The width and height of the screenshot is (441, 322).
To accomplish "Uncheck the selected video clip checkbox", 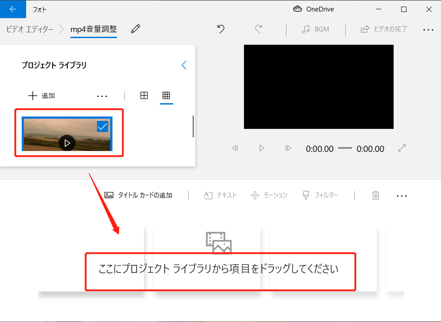I will point(102,127).
